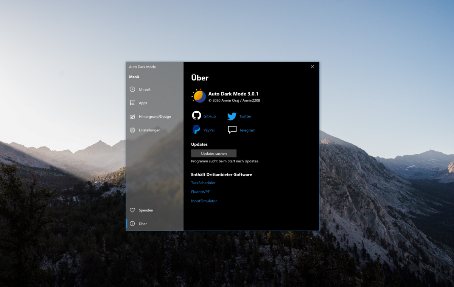Open the TaskScheduler link
Image resolution: width=454 pixels, height=287 pixels.
[203, 183]
